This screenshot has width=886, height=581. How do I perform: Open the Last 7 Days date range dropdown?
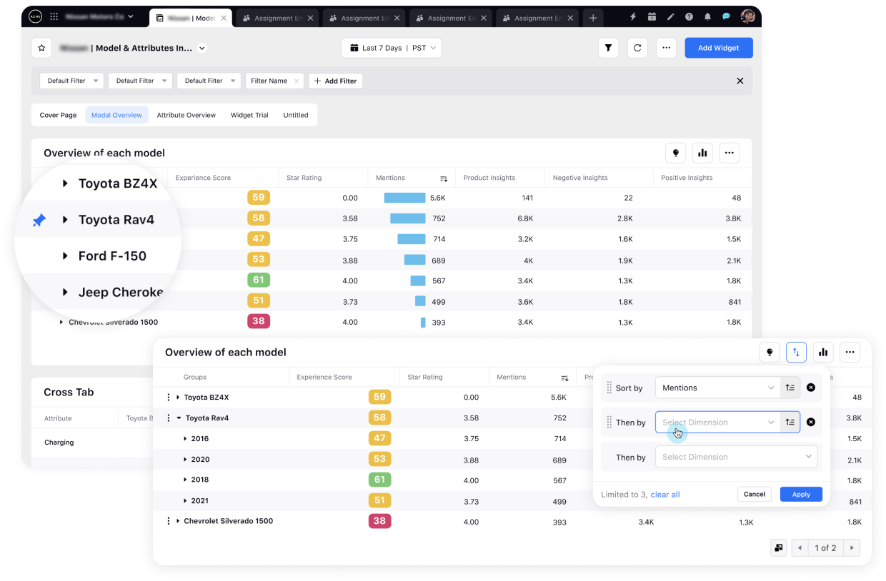pyautogui.click(x=391, y=48)
